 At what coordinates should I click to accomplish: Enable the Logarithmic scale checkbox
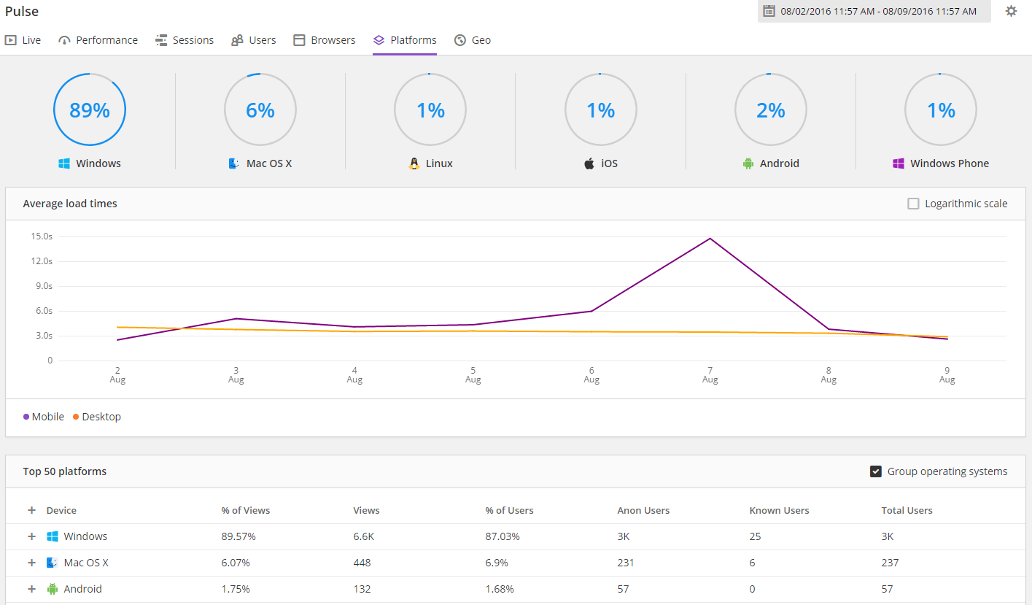913,204
